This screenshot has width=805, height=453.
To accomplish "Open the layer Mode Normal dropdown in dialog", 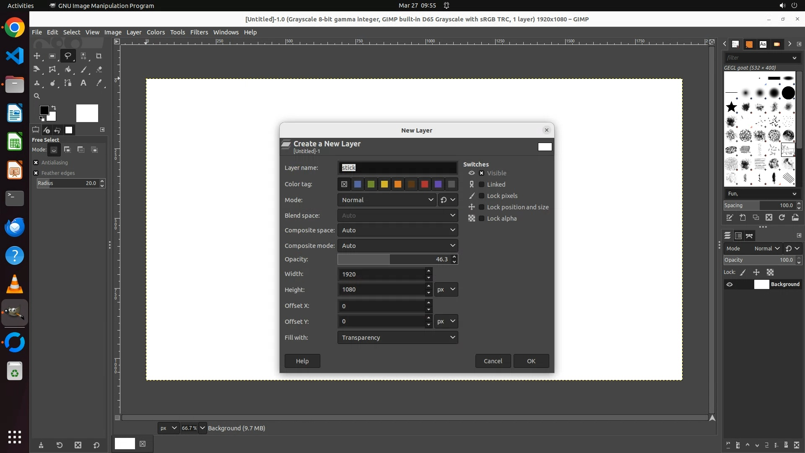I will tap(387, 200).
